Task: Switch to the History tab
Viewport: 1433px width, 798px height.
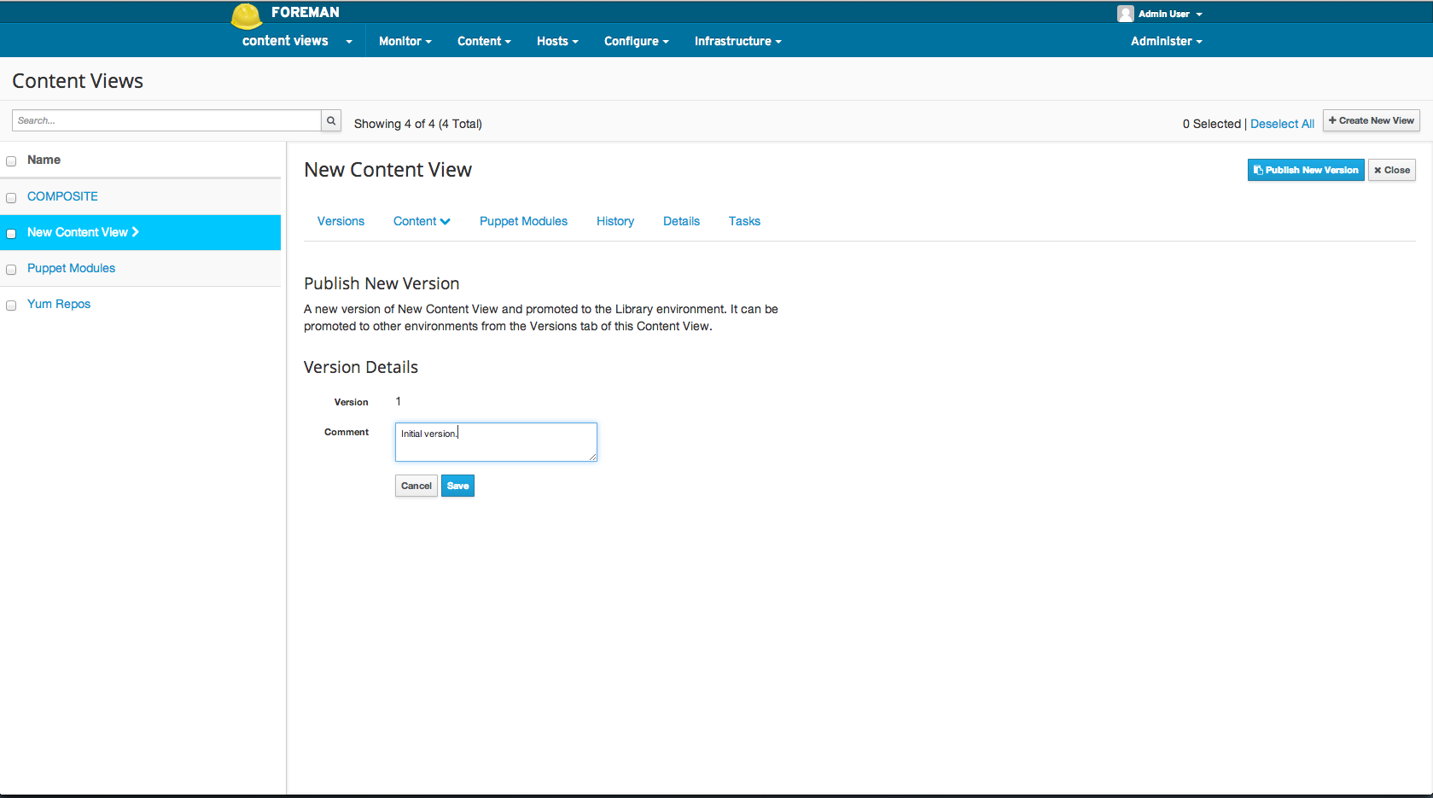Action: 615,221
